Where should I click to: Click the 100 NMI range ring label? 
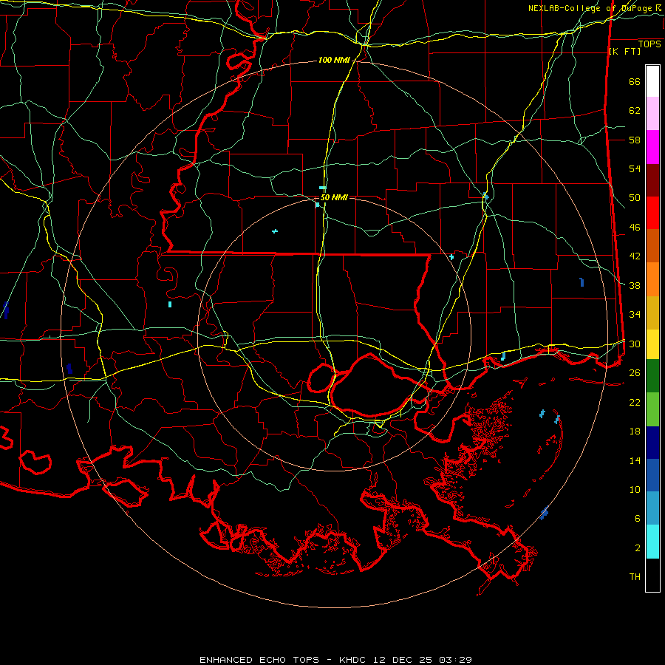tap(334, 61)
